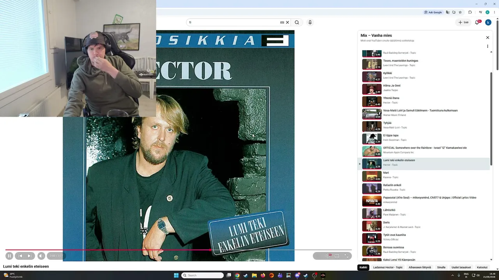This screenshot has width=499, height=280.
Task: Click Ask Google in the address bar
Action: pos(433,12)
